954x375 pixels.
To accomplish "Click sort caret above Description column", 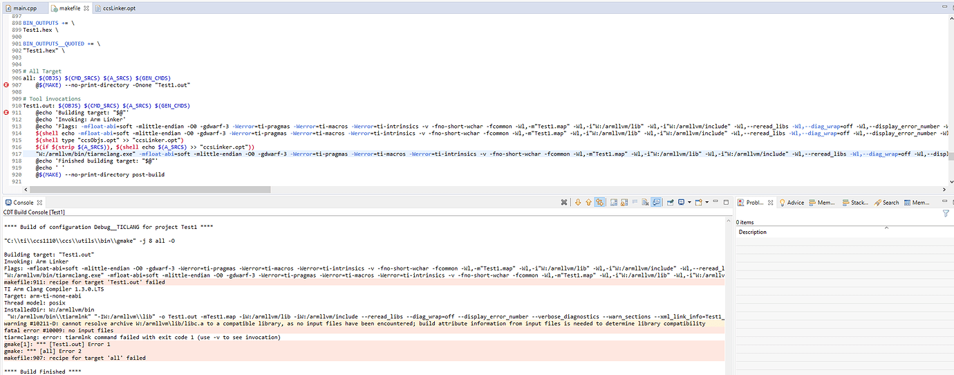I will click(888, 228).
